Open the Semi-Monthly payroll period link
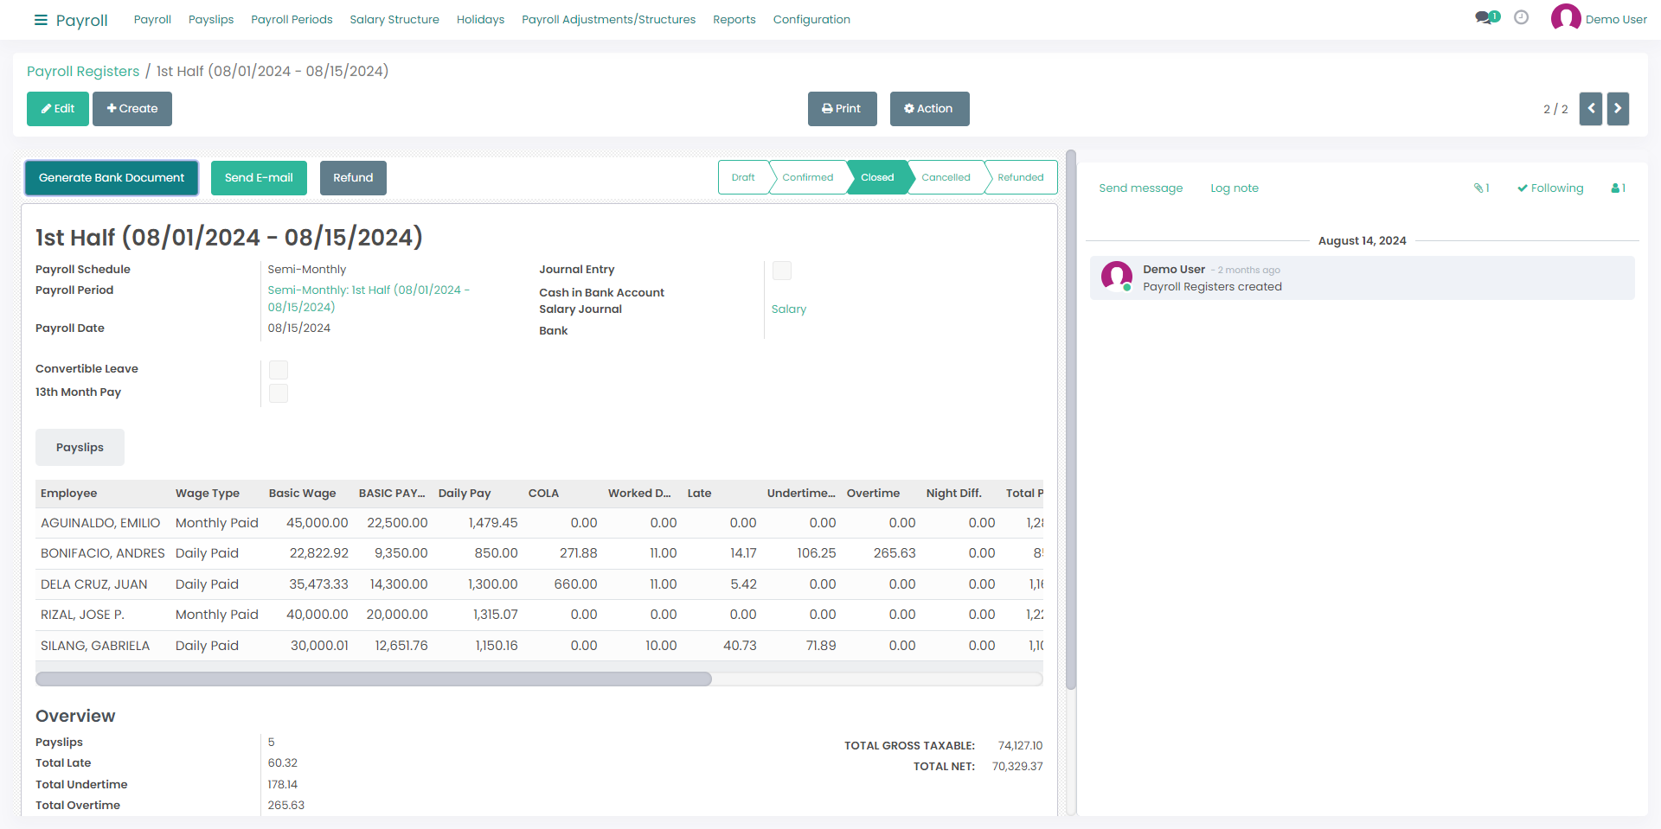This screenshot has width=1661, height=829. click(369, 298)
